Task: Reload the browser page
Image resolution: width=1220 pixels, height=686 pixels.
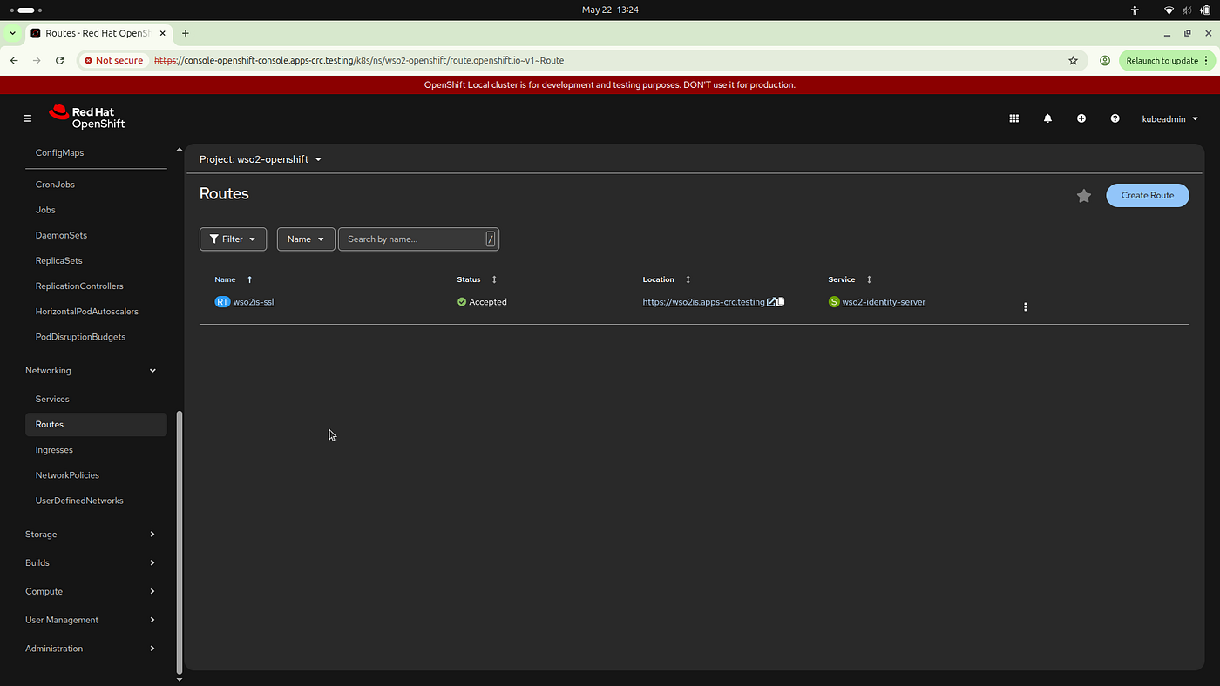Action: [59, 61]
